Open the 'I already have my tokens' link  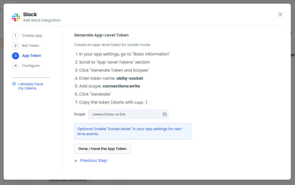(x=30, y=86)
